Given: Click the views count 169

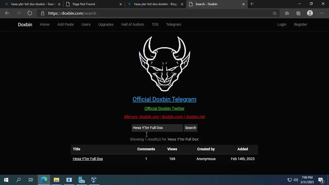Looking at the screenshot, I should pyautogui.click(x=172, y=159).
